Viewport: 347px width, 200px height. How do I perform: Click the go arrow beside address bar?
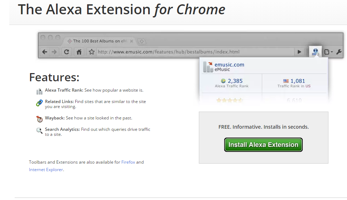coord(299,52)
